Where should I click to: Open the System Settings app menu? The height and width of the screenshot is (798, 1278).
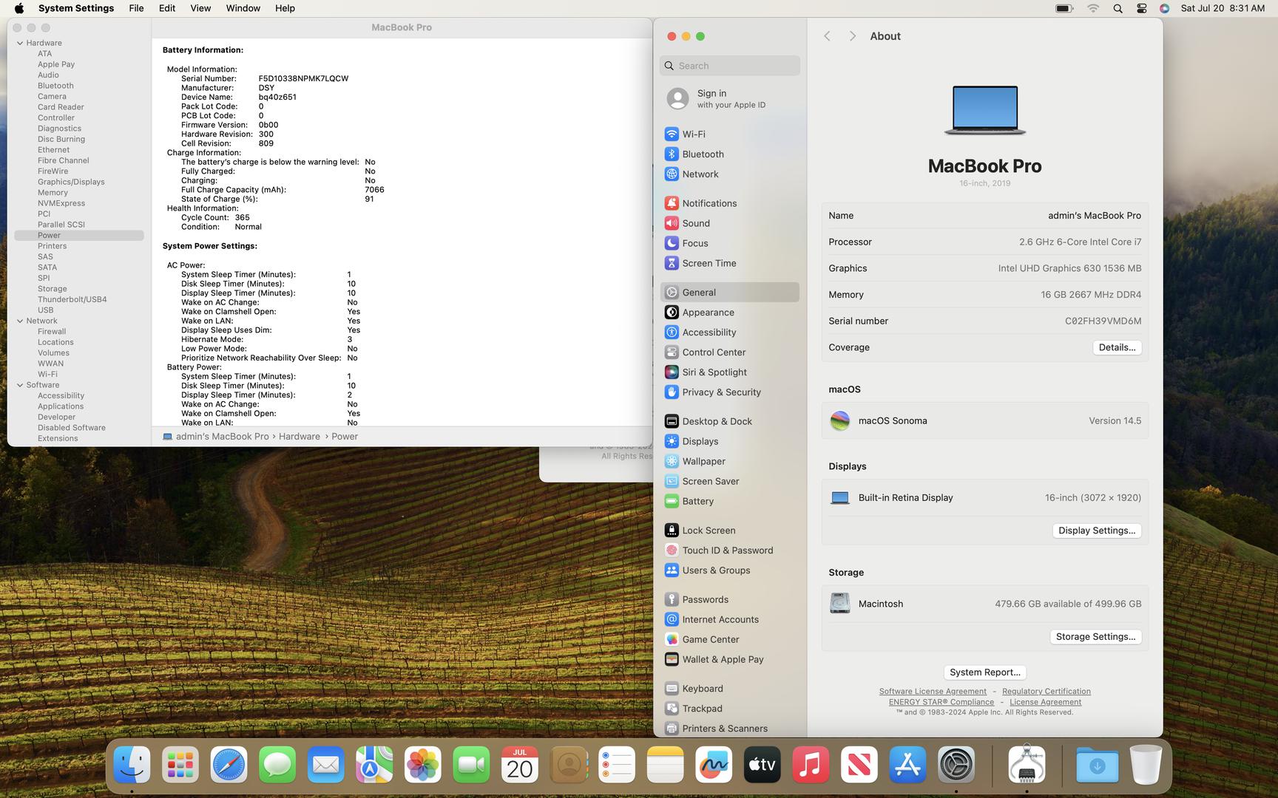pyautogui.click(x=76, y=8)
